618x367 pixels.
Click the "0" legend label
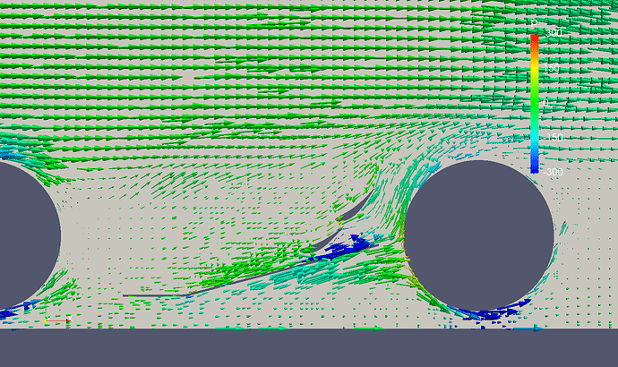(545, 103)
